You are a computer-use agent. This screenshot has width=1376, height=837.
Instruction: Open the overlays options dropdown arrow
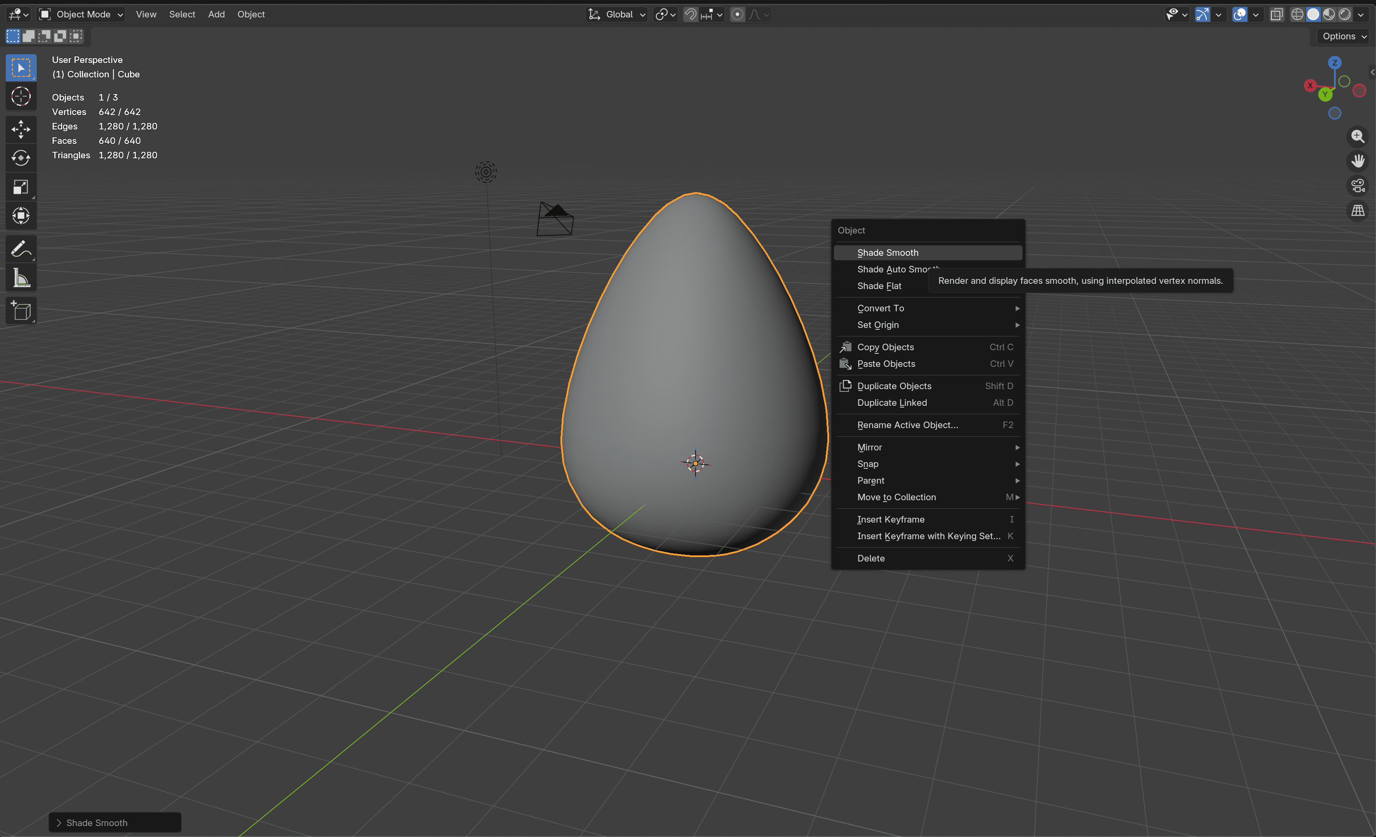pyautogui.click(x=1255, y=14)
